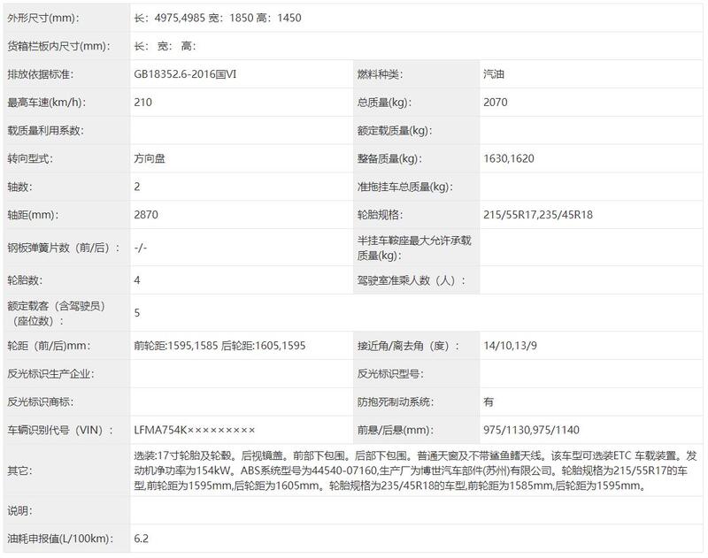
Task: Select the curb weight value 1630,1620
Action: pos(508,159)
